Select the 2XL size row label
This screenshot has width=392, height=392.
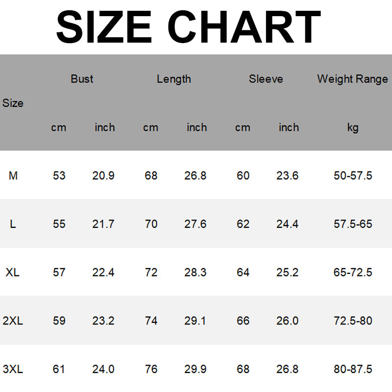point(13,321)
